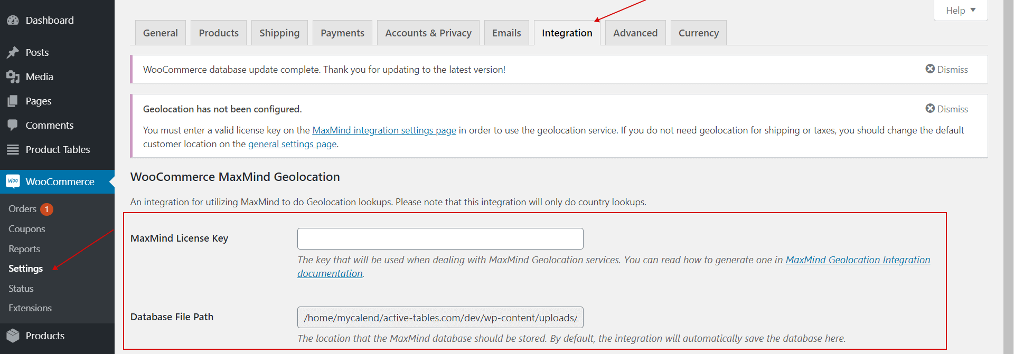Follow the general settings page link
1014x354 pixels.
click(x=293, y=144)
